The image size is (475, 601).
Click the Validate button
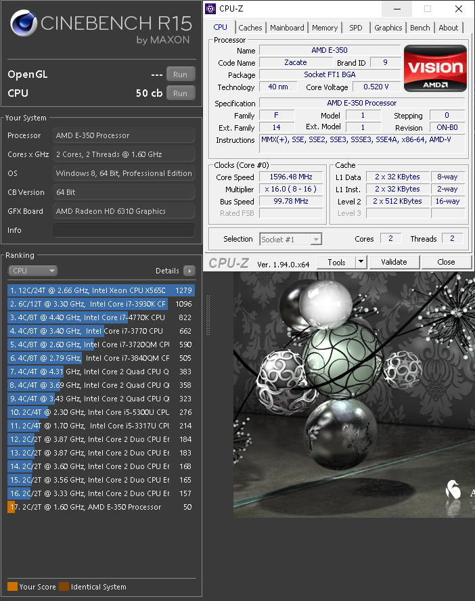click(394, 262)
